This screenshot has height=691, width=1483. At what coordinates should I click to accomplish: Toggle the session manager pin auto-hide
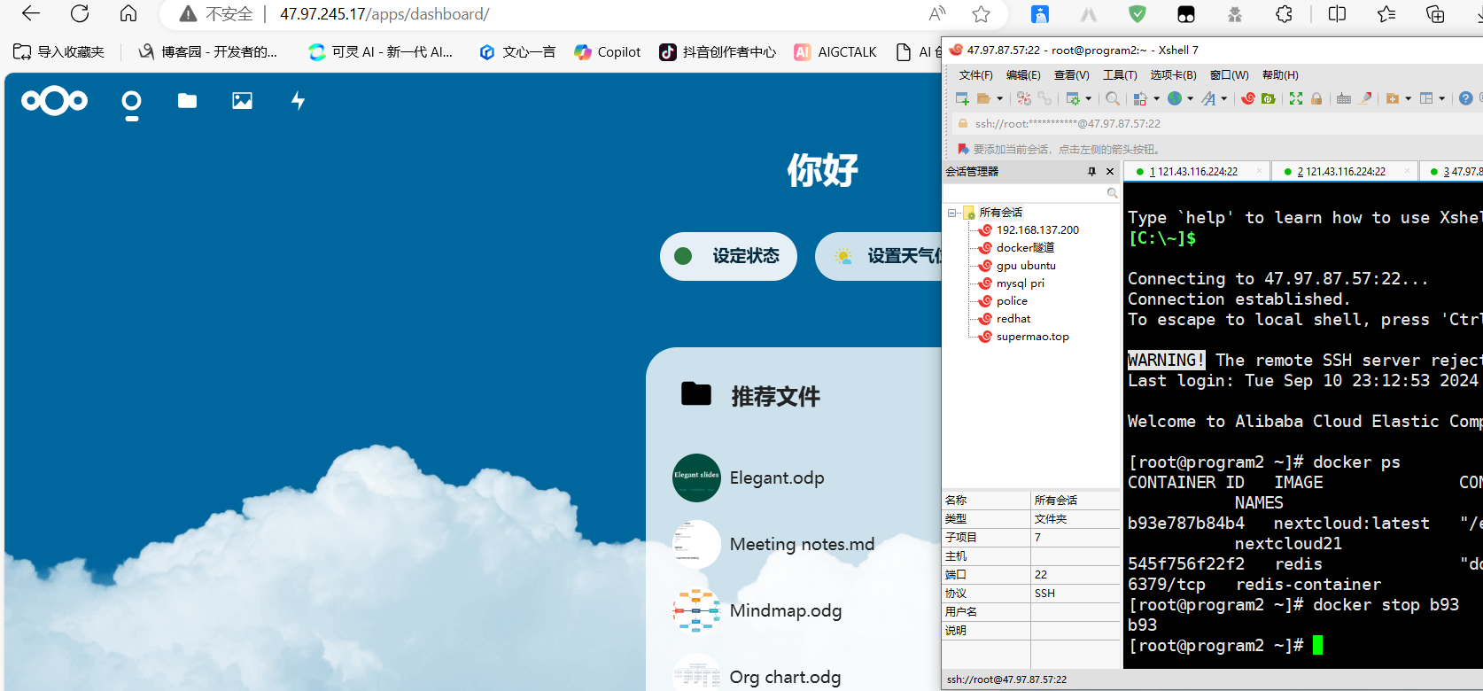click(x=1091, y=172)
